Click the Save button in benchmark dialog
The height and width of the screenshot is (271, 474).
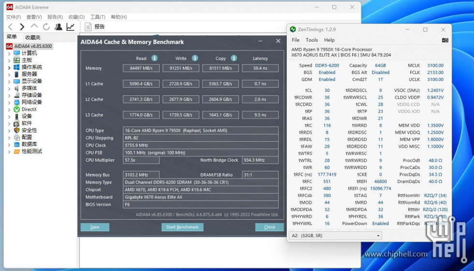tap(95, 227)
